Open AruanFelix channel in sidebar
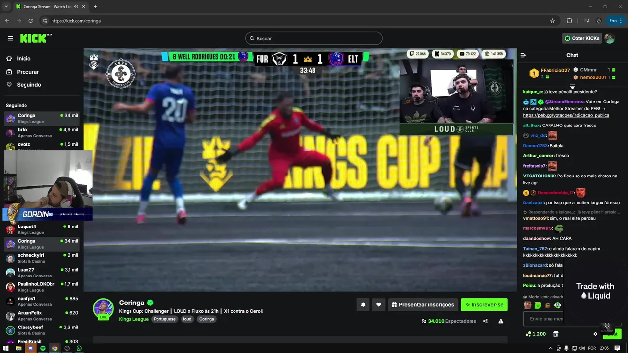 [42, 315]
